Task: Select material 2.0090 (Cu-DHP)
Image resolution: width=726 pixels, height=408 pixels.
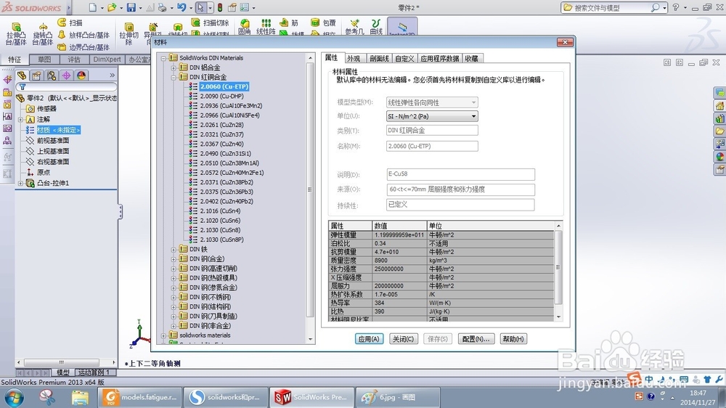Action: pyautogui.click(x=221, y=97)
